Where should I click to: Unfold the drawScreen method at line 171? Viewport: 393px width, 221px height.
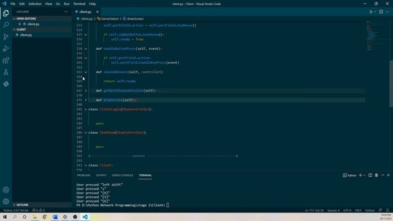tap(86, 100)
